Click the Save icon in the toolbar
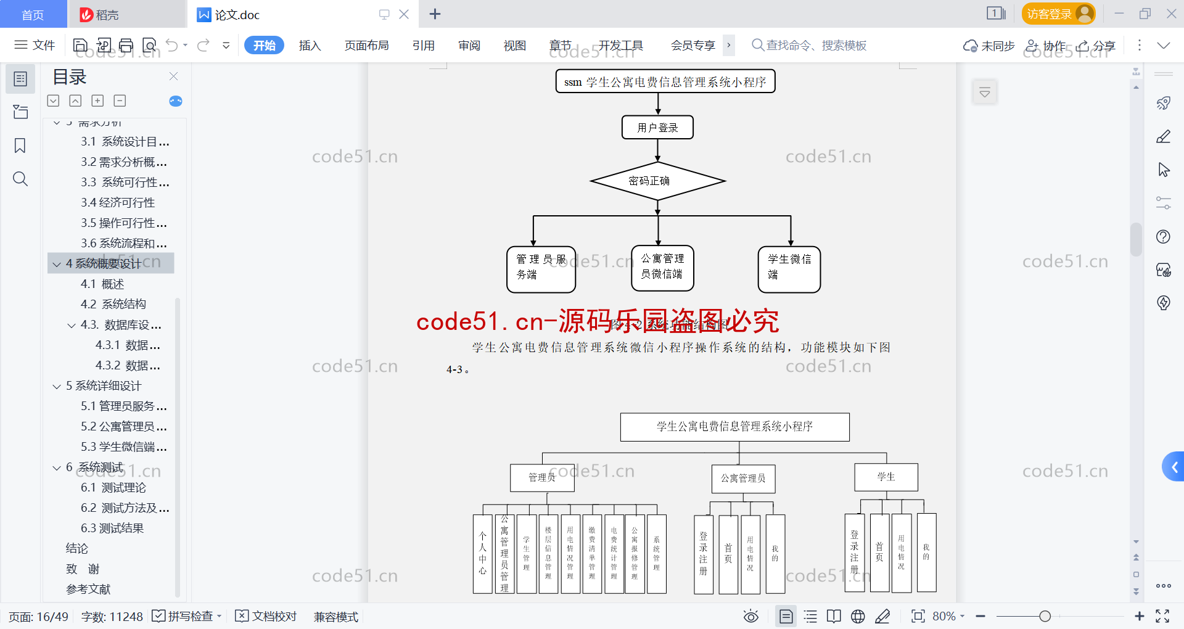Screen dimensions: 1184x629 (80, 45)
